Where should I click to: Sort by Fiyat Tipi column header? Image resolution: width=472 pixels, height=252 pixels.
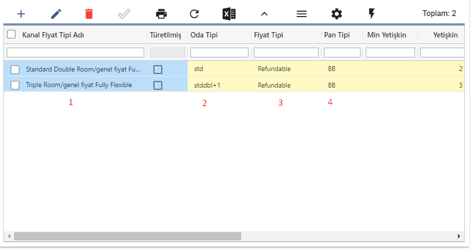click(268, 35)
